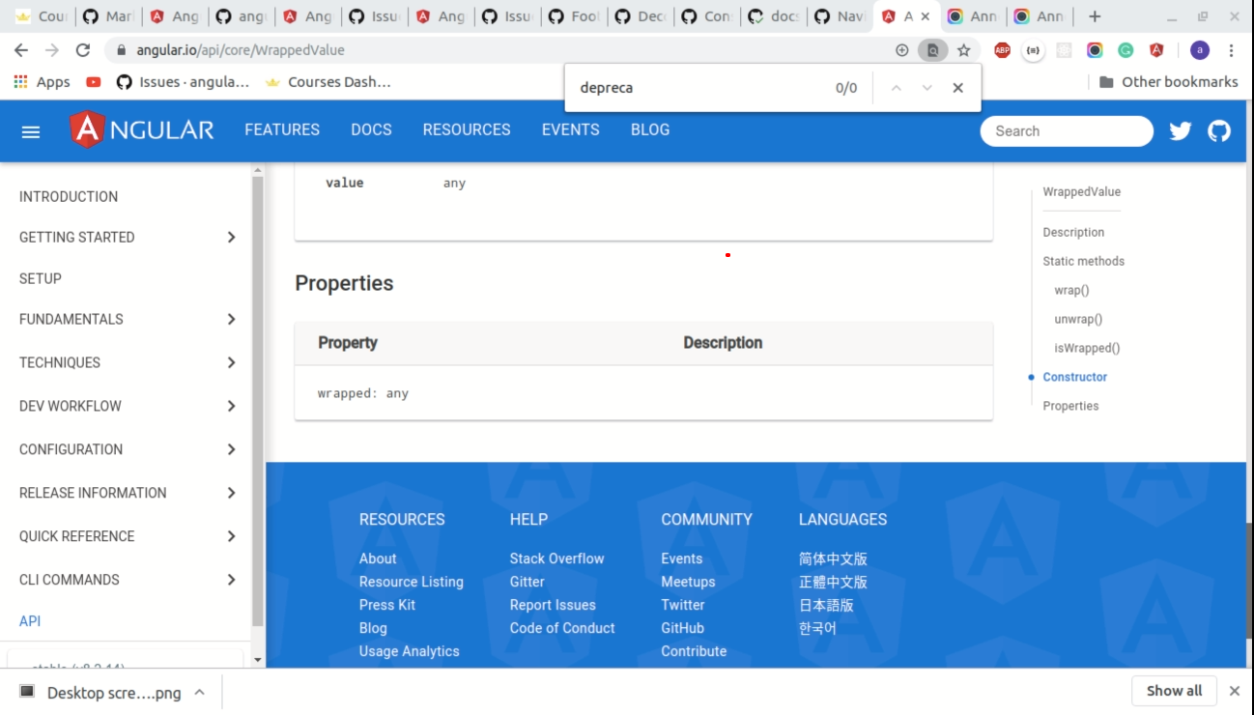This screenshot has height=715, width=1254.
Task: Open BLOG in top navigation
Action: 650,129
